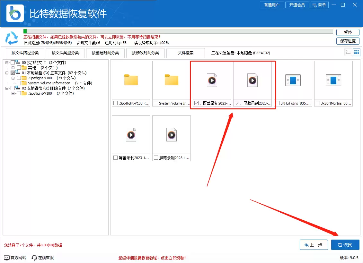The width and height of the screenshot is (363, 263).
Task: Click the unselected 屏幕录制2023 video thumbnail below
Action: tap(131, 135)
